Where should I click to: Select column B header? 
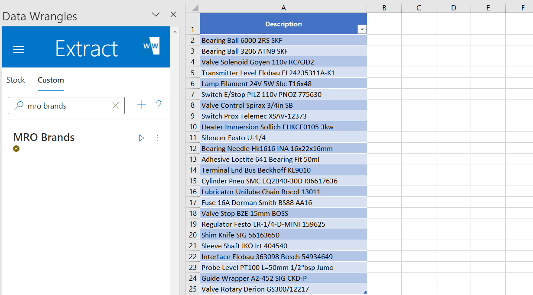click(384, 8)
